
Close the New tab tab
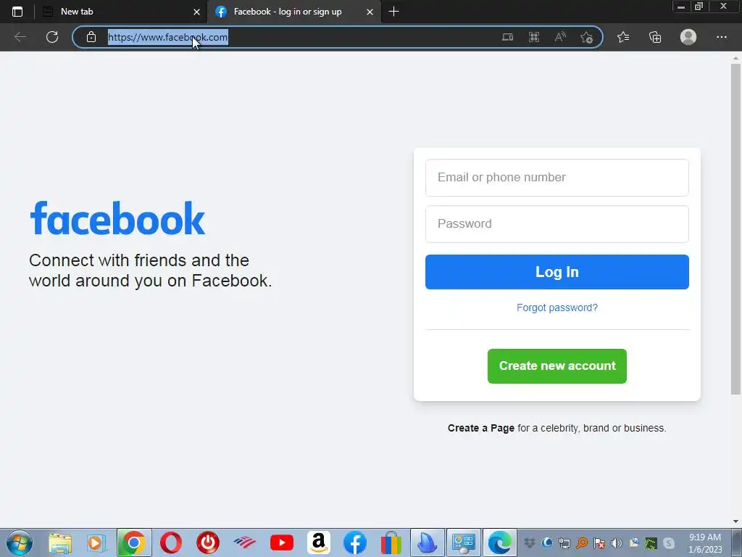196,12
